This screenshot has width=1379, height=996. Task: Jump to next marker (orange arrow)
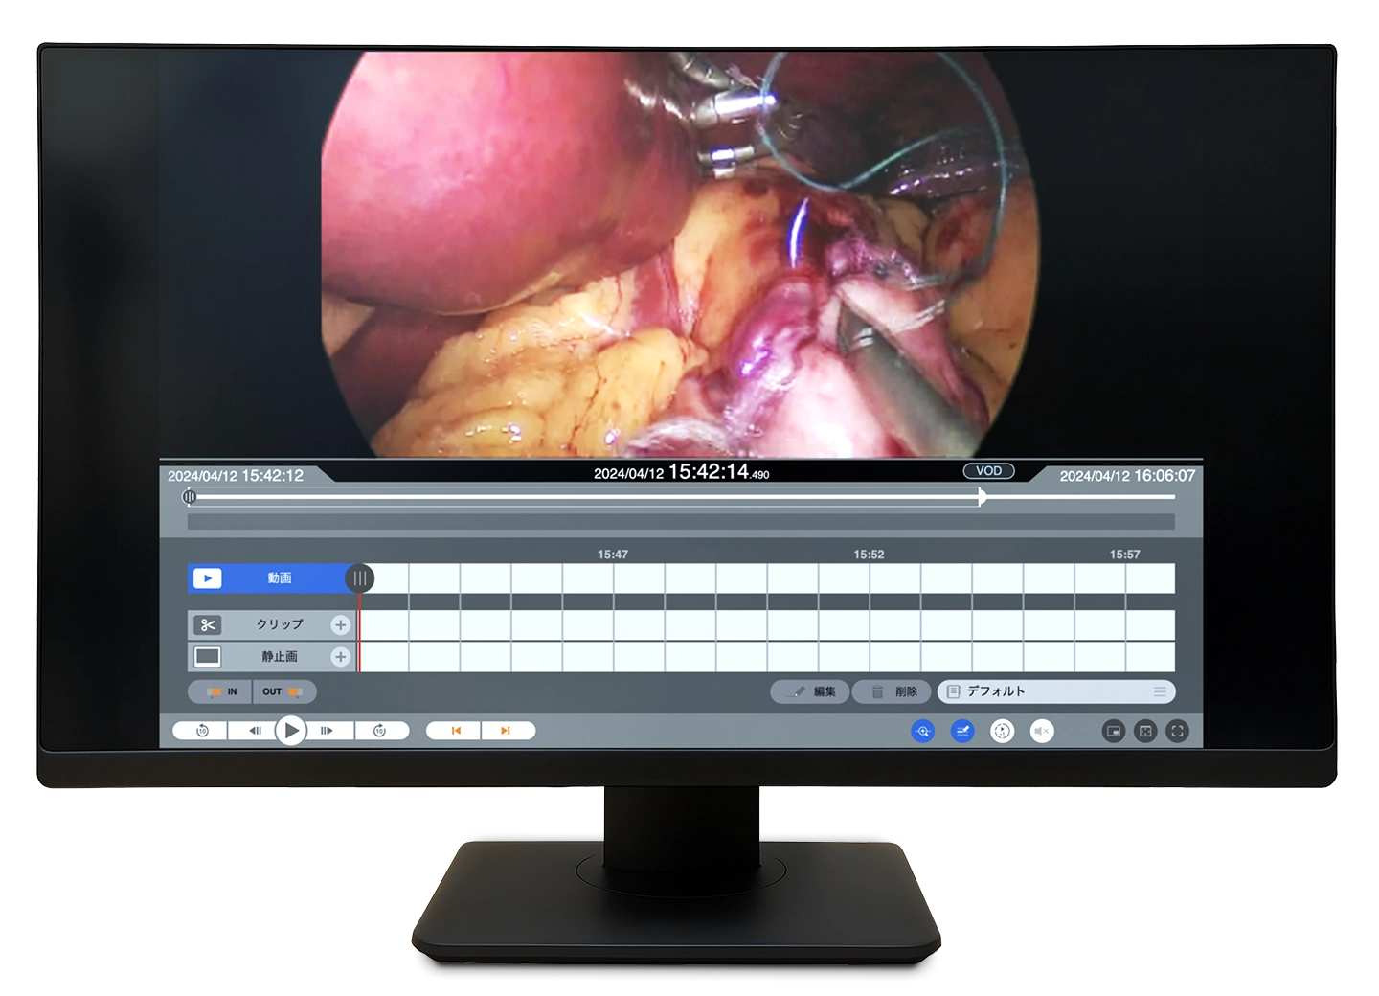click(x=506, y=731)
